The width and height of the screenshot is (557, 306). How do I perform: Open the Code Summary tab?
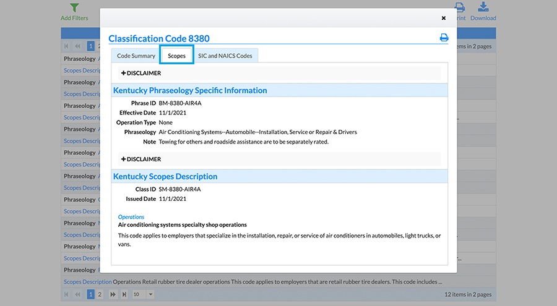point(136,56)
